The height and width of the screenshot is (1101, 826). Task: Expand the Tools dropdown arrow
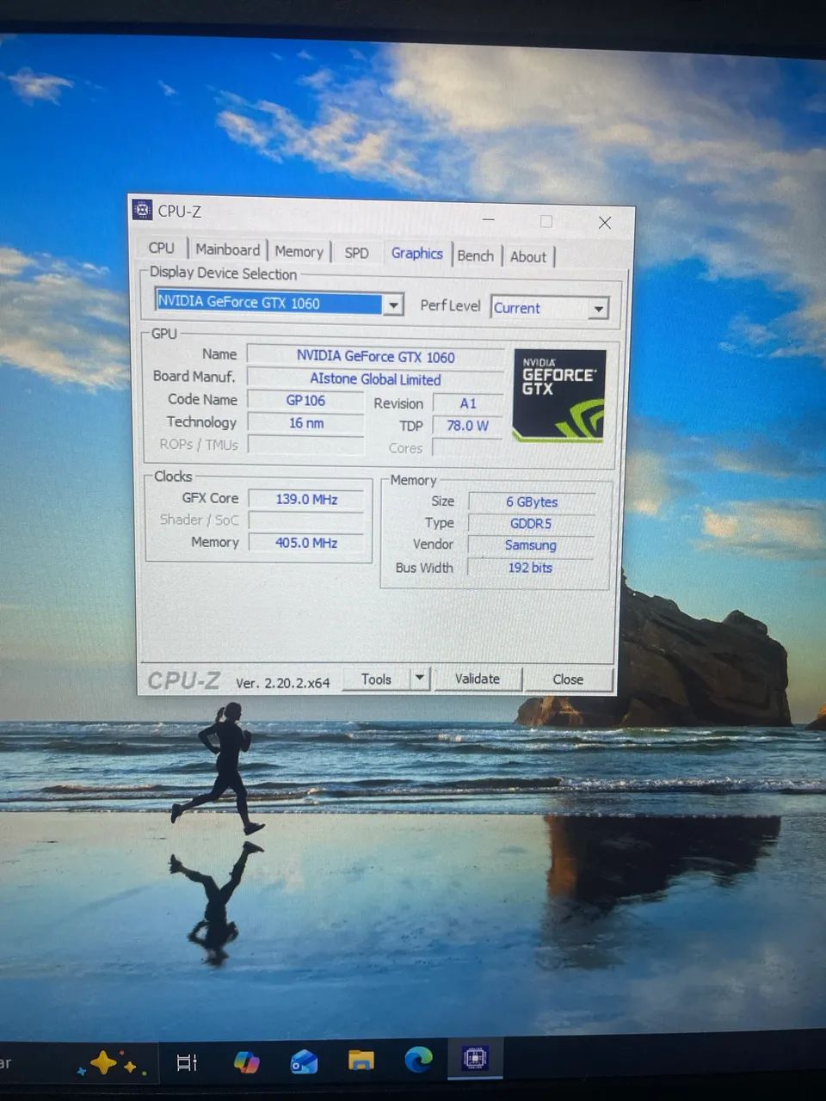(419, 679)
